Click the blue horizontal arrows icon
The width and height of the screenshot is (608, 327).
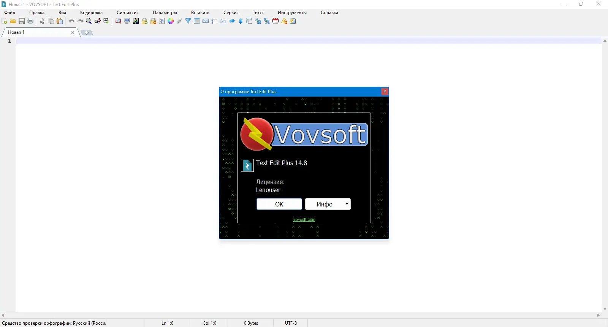pos(232,21)
